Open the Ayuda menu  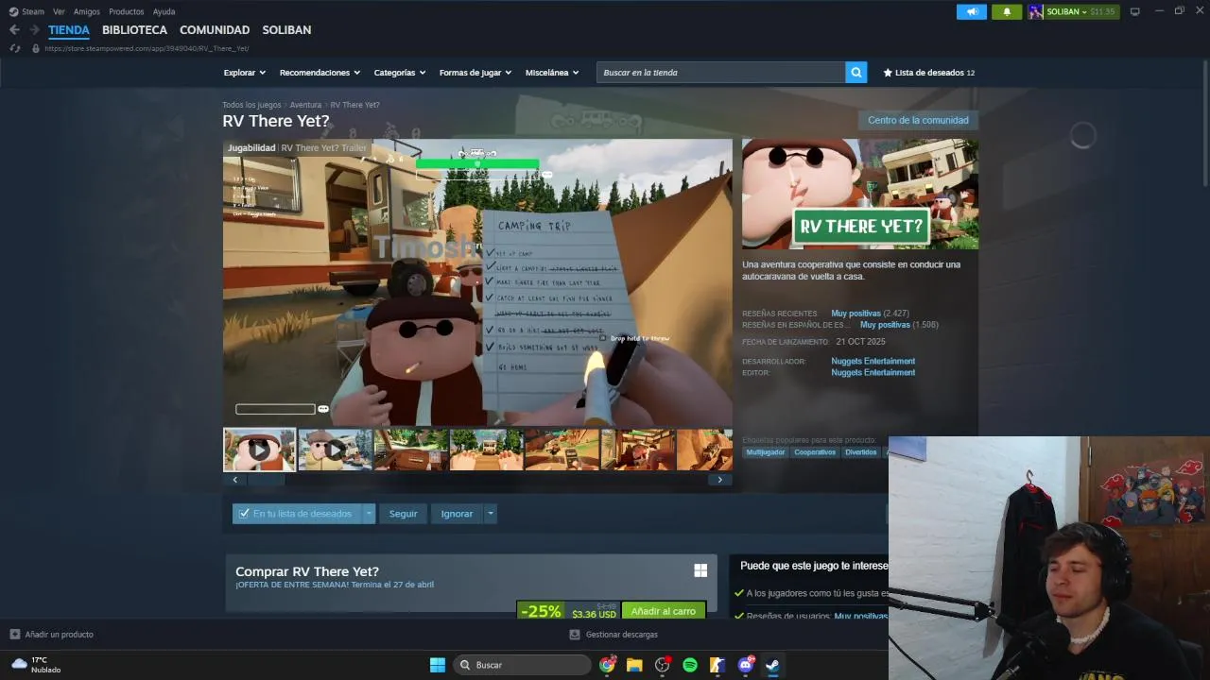point(164,11)
